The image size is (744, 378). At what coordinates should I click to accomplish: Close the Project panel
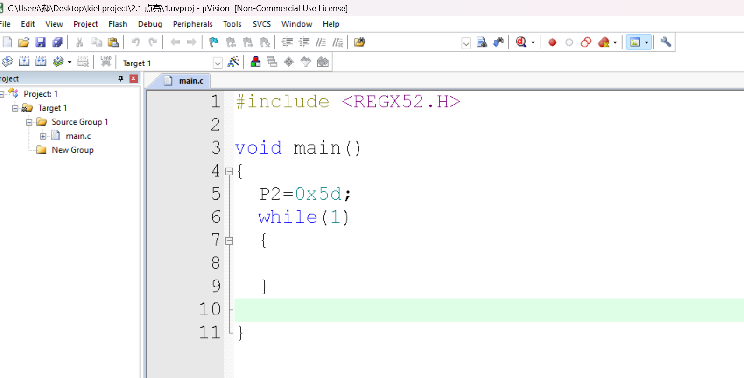point(133,78)
